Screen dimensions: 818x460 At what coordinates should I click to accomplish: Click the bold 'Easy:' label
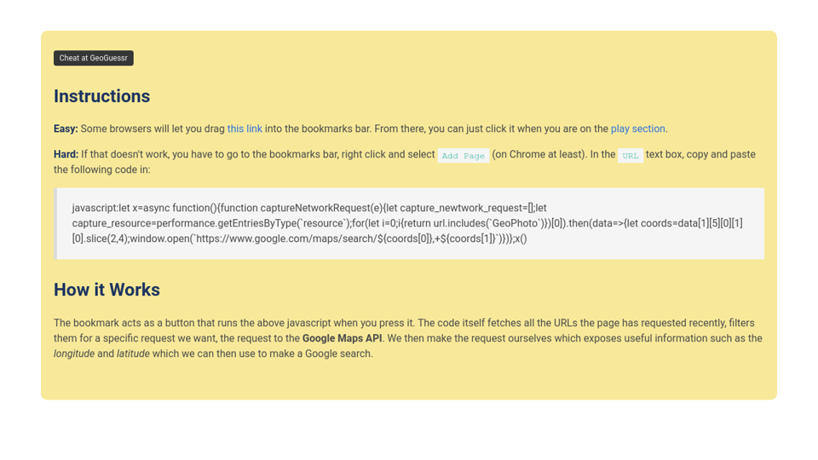[x=66, y=129]
